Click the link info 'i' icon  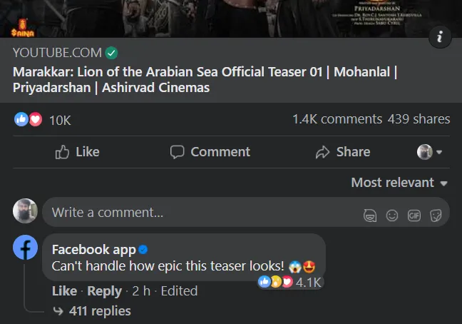coord(440,38)
